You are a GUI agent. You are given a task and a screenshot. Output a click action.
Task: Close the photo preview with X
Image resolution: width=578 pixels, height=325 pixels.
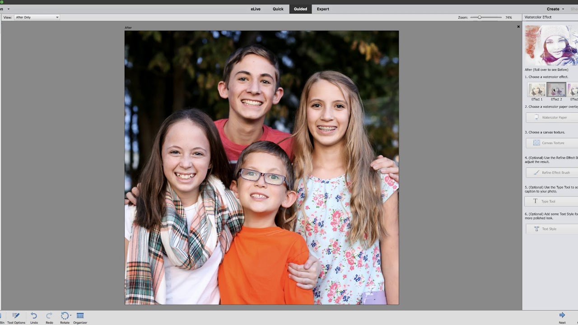click(x=518, y=27)
